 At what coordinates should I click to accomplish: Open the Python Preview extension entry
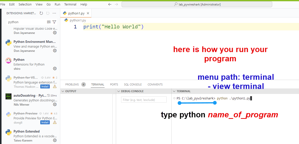(31, 118)
